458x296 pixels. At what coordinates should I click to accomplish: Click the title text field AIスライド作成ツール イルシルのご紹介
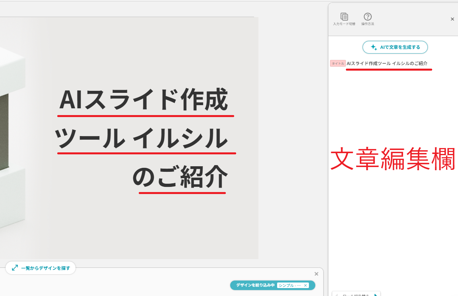(x=387, y=63)
